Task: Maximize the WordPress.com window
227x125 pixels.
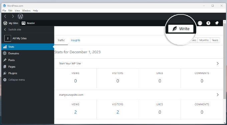Action: (213, 6)
